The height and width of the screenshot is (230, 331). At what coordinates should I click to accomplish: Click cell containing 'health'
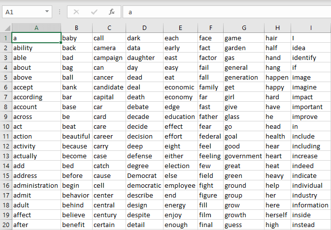pos(278,136)
